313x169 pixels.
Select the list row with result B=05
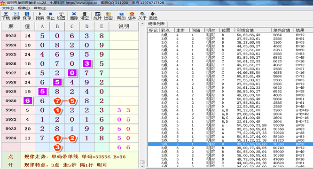click(230, 42)
